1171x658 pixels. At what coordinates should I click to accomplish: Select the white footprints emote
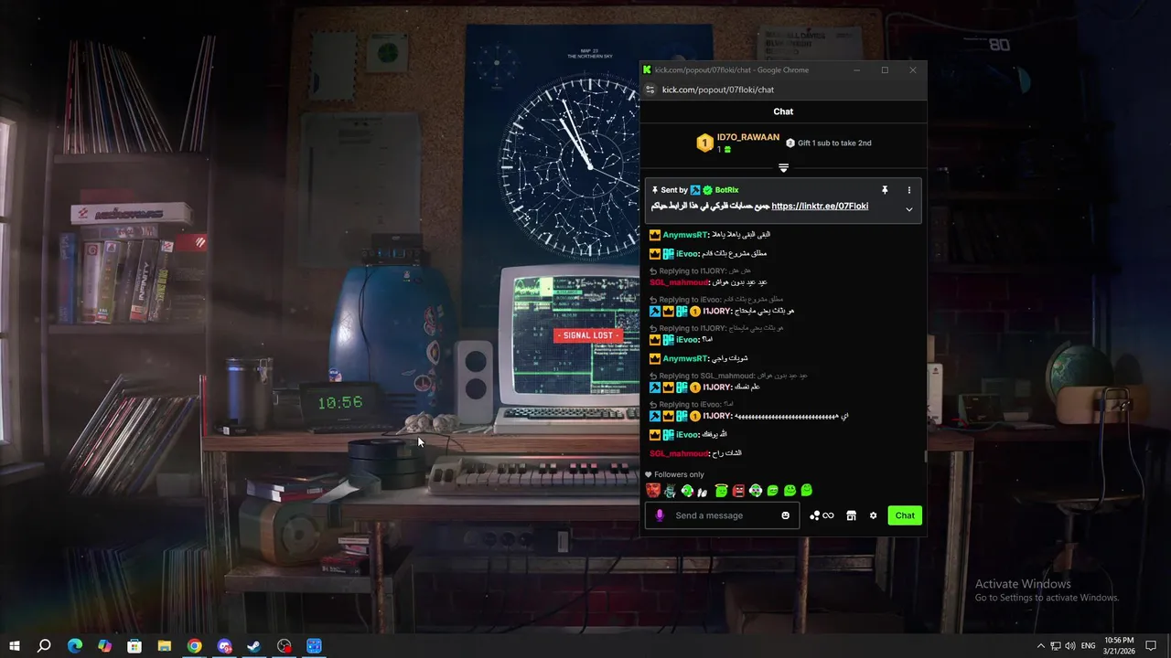coord(703,491)
